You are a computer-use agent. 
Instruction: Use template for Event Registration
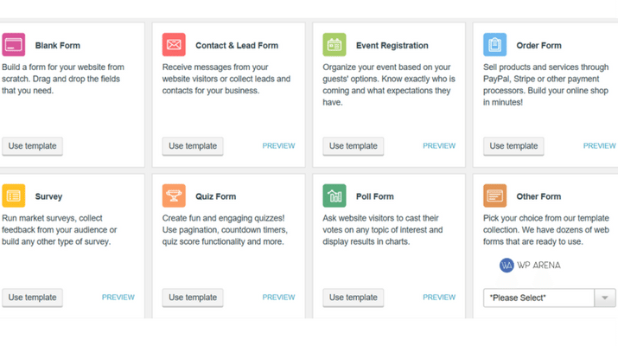coord(354,146)
